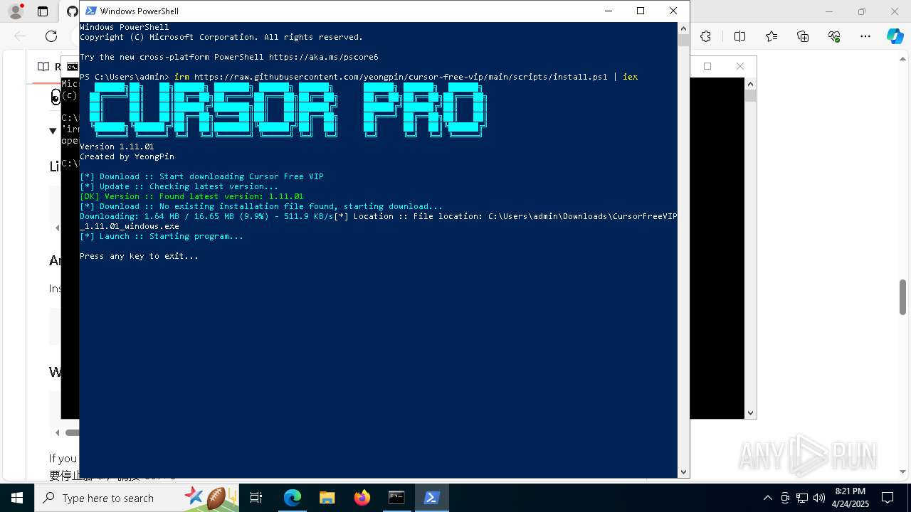Open File Explorer from the taskbar
Image resolution: width=911 pixels, height=512 pixels.
(327, 498)
